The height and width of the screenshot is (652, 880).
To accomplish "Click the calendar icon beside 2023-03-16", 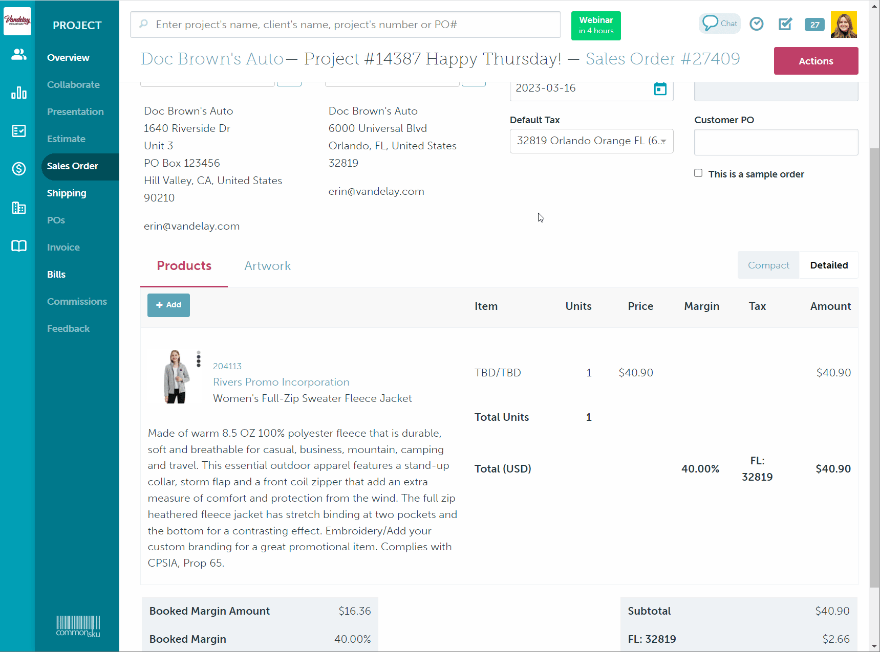I will pyautogui.click(x=660, y=88).
